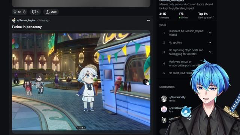Viewport: 240px width, 135px height.
Task: Click the '3 days ago' timestamp
Action: click(x=44, y=20)
